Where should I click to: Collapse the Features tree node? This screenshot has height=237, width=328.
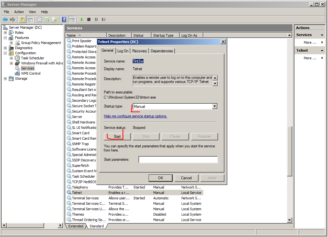(x=5, y=38)
